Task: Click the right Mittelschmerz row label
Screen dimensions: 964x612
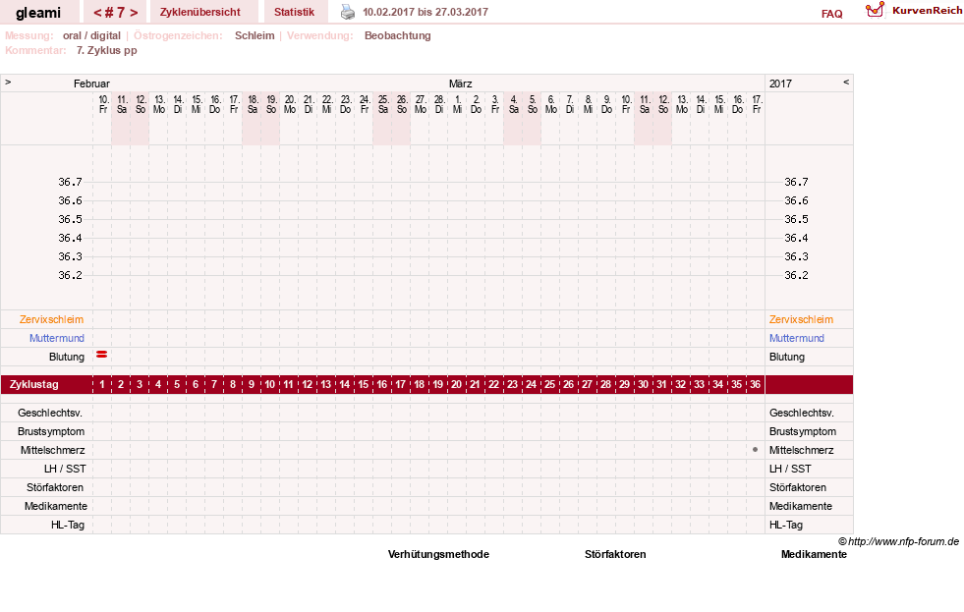Action: coord(802,450)
